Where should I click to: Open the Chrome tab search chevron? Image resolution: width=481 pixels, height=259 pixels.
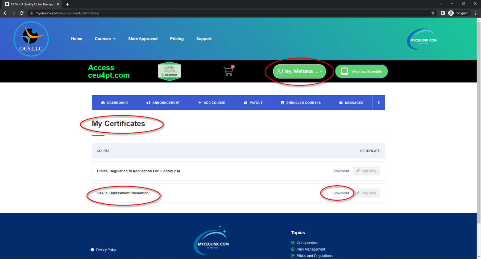[x=440, y=4]
